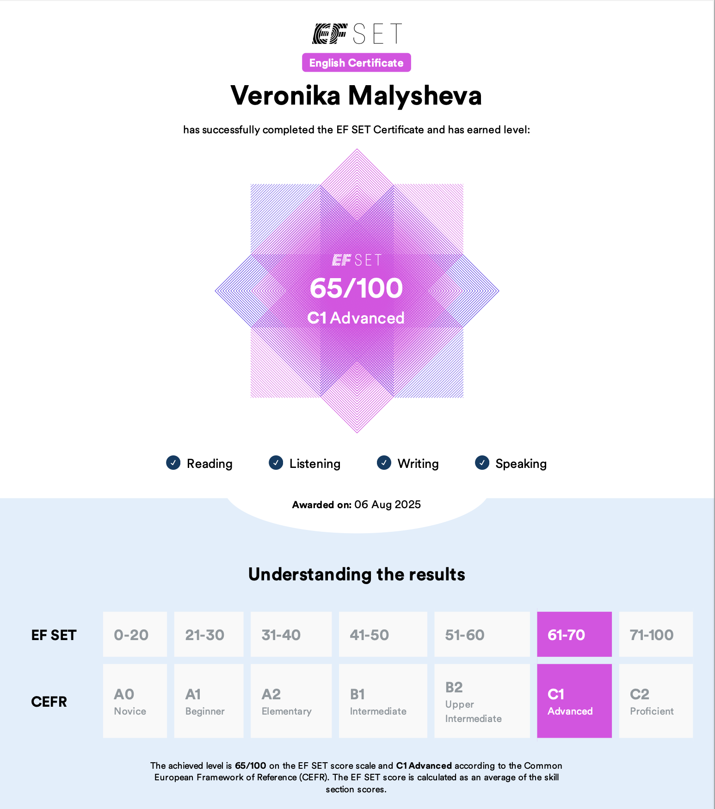Select the C1 Advanced CEFR cell
Screen dimensions: 715x809
click(x=574, y=701)
